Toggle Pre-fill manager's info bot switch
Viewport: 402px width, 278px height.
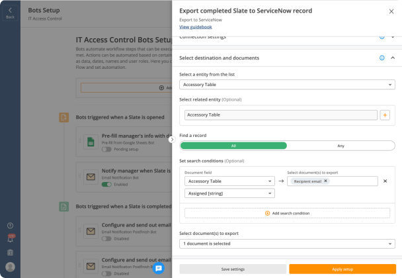106,150
